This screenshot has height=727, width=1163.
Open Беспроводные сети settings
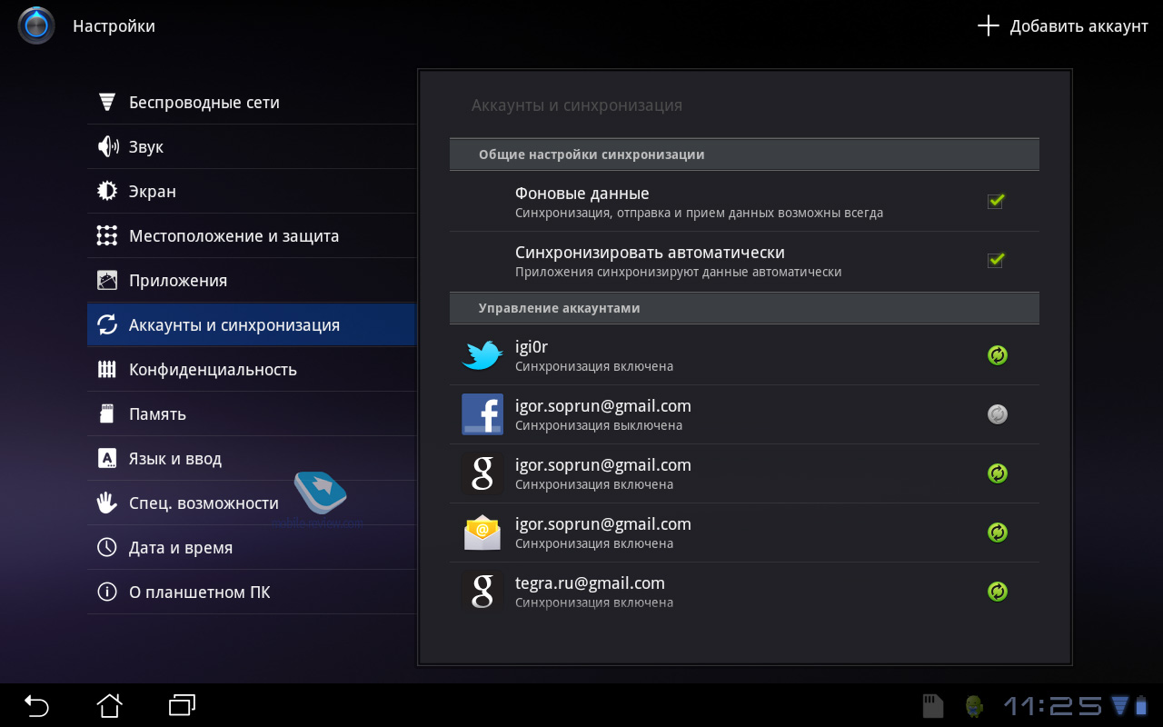tap(204, 103)
